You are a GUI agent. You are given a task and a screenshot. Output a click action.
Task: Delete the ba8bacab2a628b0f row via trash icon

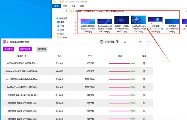pos(144,71)
